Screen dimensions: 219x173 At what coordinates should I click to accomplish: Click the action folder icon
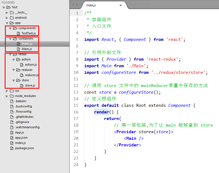18,60
